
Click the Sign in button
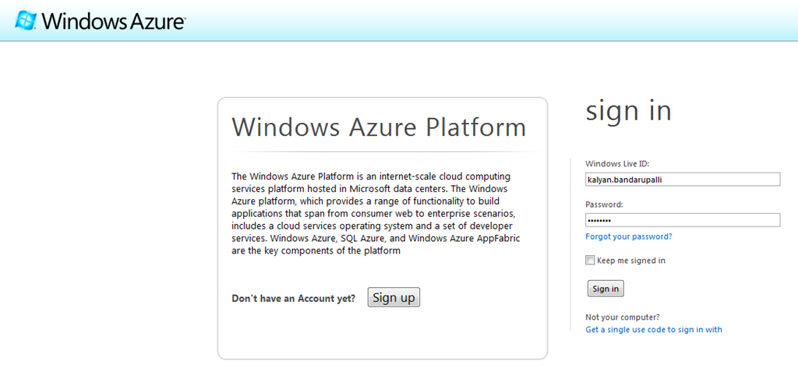605,289
